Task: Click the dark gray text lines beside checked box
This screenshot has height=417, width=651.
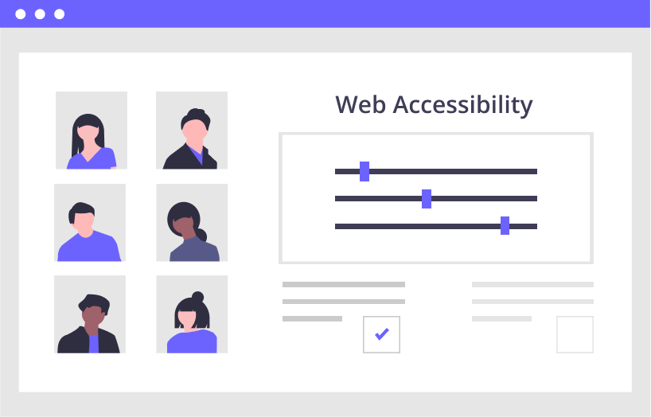Action: click(344, 302)
